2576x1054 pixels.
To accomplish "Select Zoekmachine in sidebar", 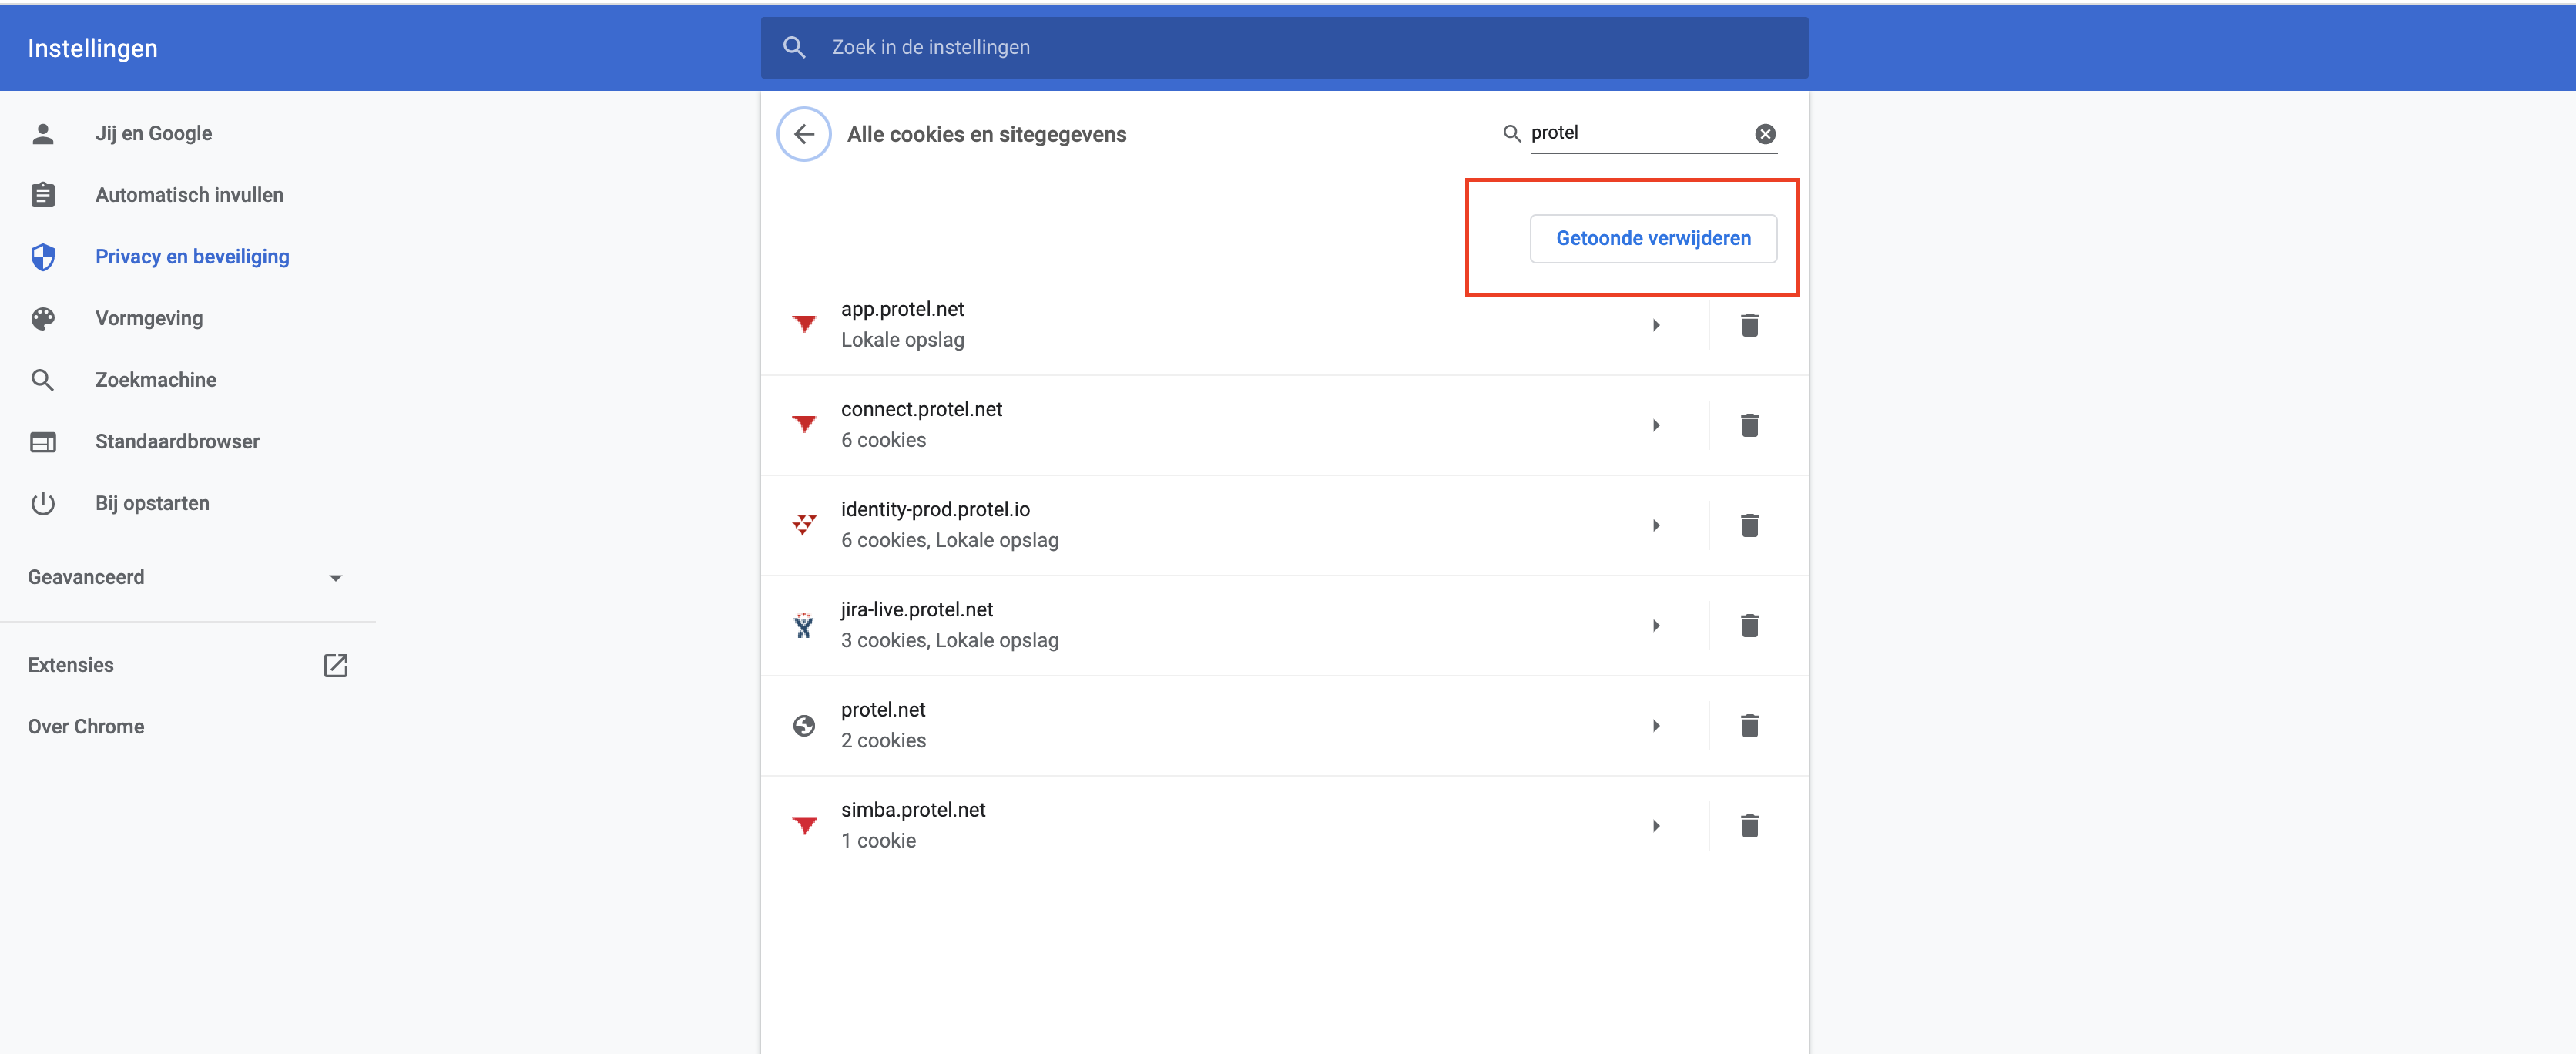I will 155,380.
